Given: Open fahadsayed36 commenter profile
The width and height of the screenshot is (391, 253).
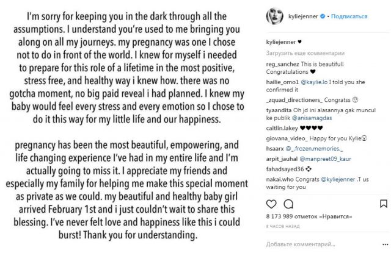Looking at the screenshot, I should pos(285,169).
